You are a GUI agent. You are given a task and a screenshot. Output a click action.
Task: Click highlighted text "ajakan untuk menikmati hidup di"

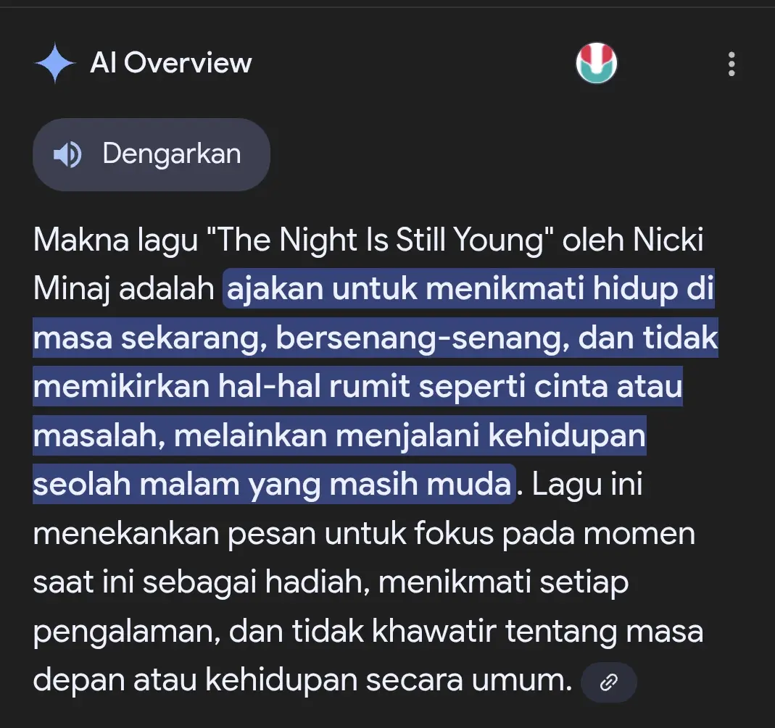coord(470,288)
